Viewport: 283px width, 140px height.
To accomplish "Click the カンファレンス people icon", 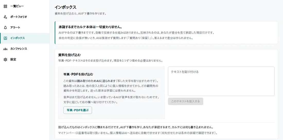I will pos(5,49).
